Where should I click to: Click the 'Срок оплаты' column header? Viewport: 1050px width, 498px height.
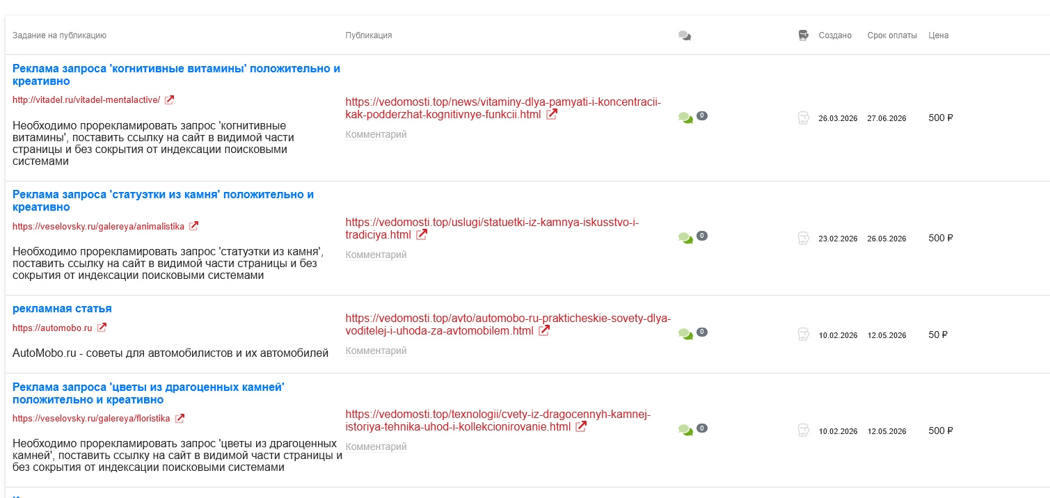[x=892, y=35]
